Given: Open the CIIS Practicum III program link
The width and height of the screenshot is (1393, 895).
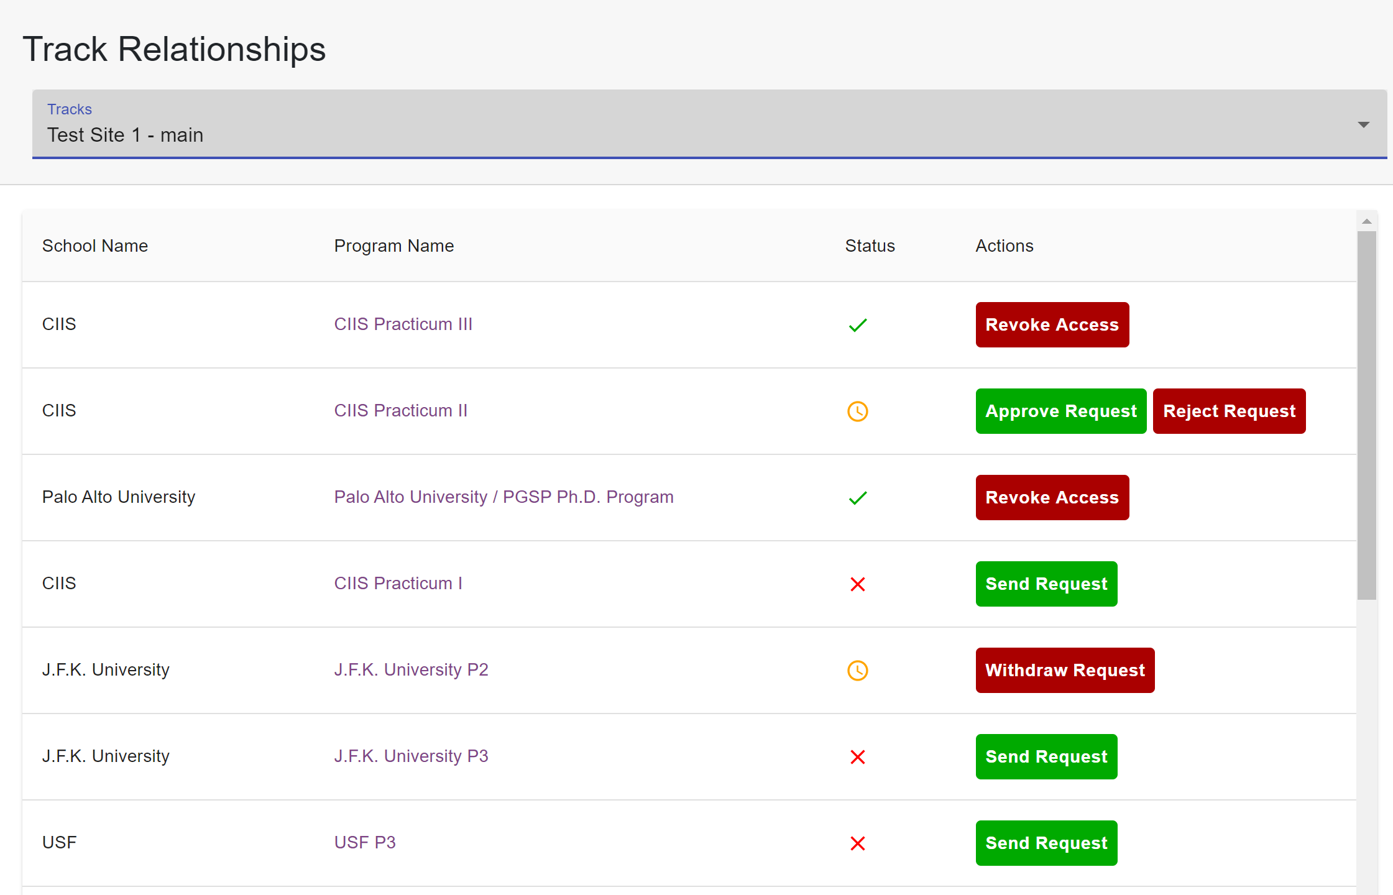Looking at the screenshot, I should [403, 324].
